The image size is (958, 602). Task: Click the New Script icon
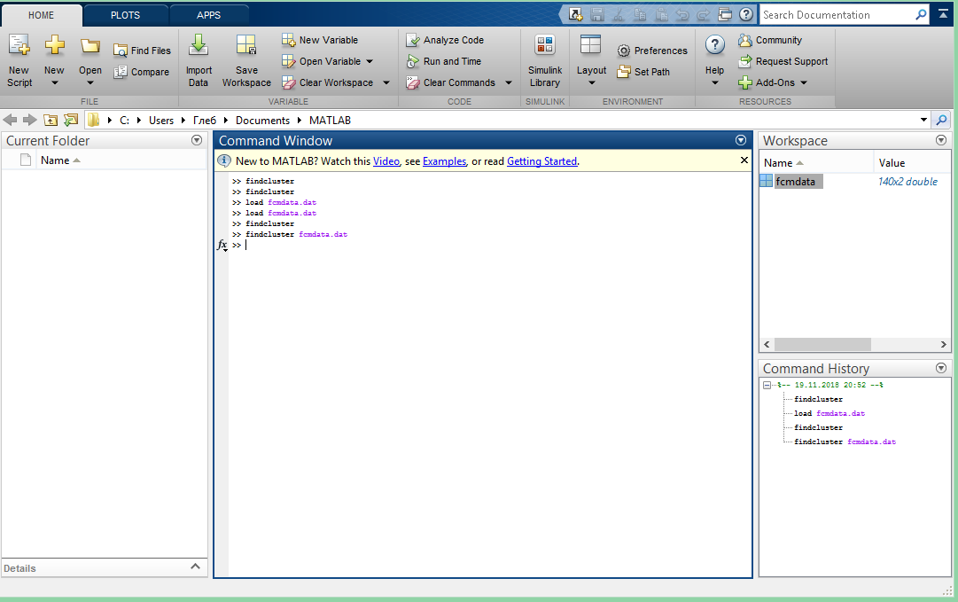[19, 46]
